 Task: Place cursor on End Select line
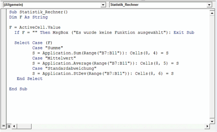(30, 79)
